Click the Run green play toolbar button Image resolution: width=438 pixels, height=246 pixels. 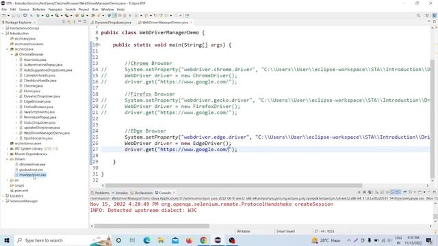click(47, 16)
